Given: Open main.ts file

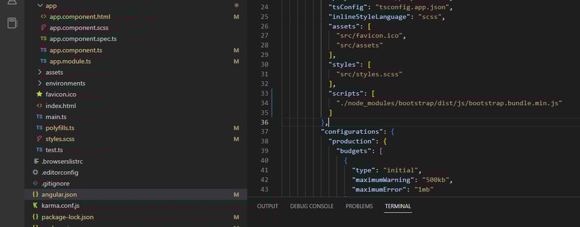Looking at the screenshot, I should [x=57, y=117].
